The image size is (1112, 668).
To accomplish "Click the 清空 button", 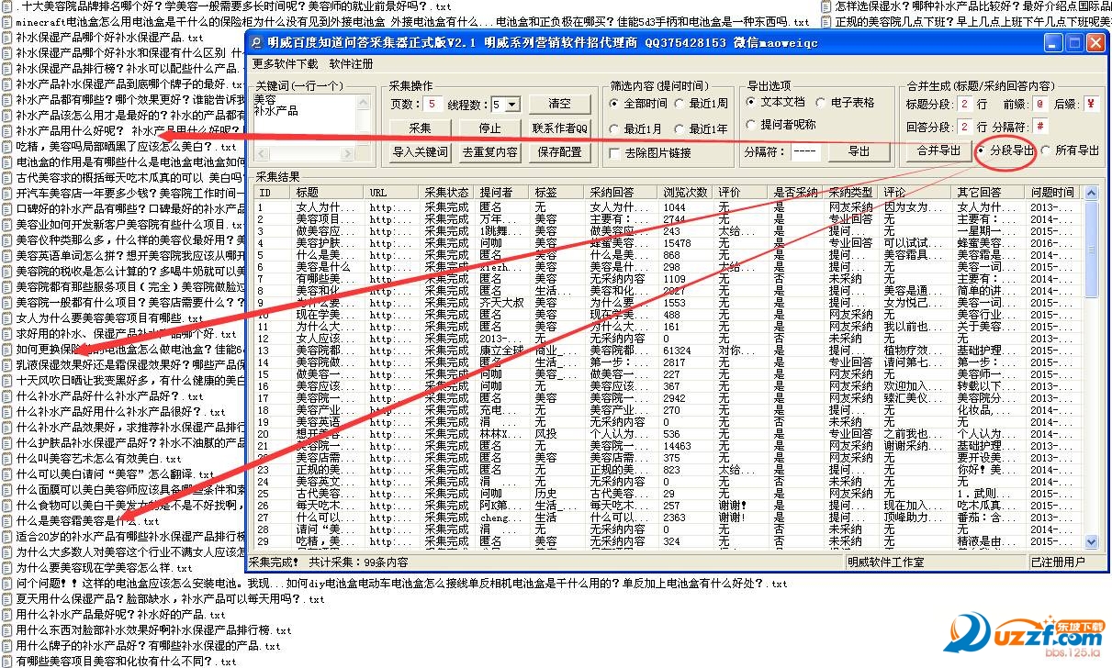I will point(559,104).
